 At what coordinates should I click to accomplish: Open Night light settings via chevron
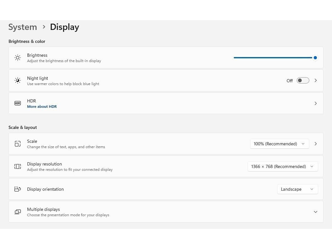(x=316, y=81)
